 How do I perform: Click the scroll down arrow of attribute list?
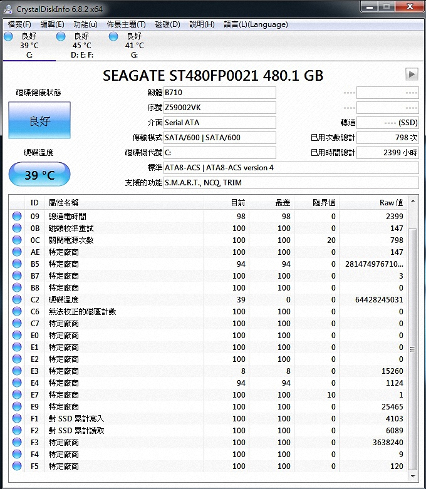click(413, 476)
